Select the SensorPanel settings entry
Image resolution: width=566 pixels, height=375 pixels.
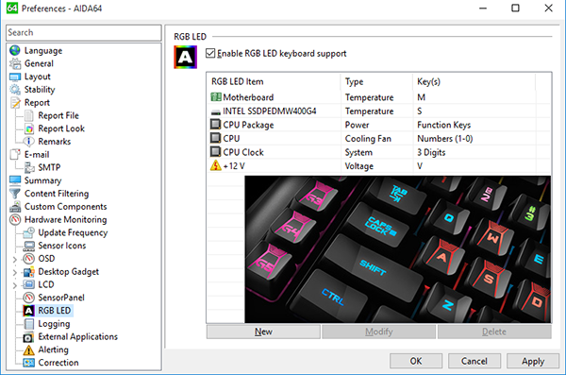point(61,298)
